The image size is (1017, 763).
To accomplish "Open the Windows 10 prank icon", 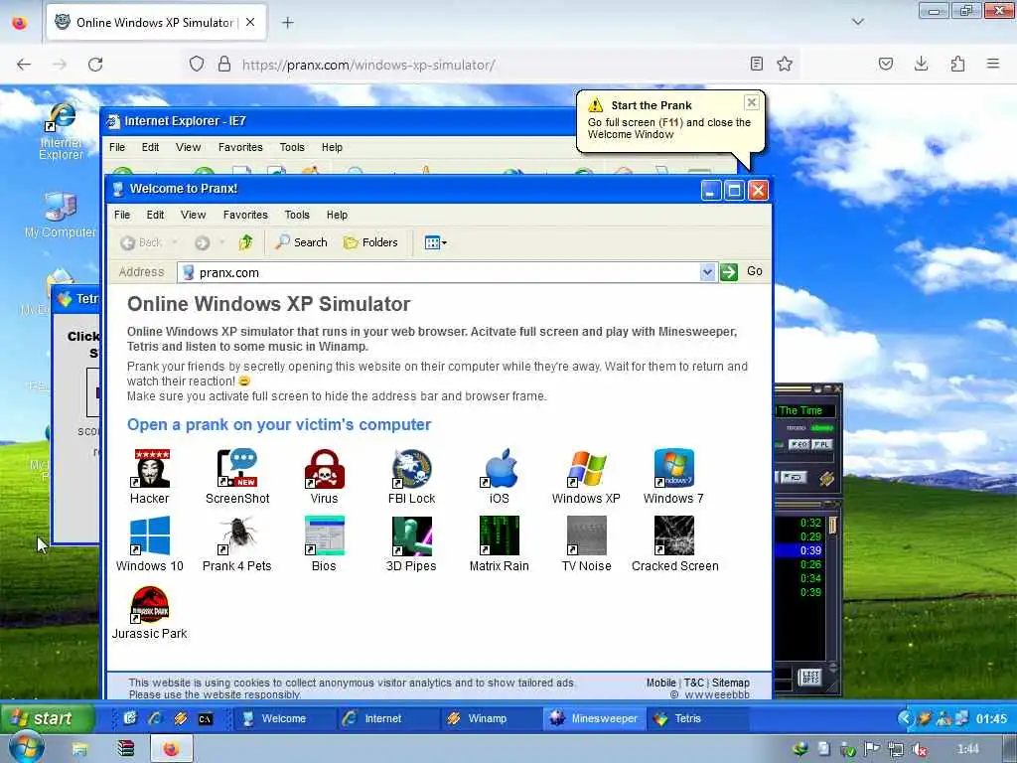I will tap(150, 535).
